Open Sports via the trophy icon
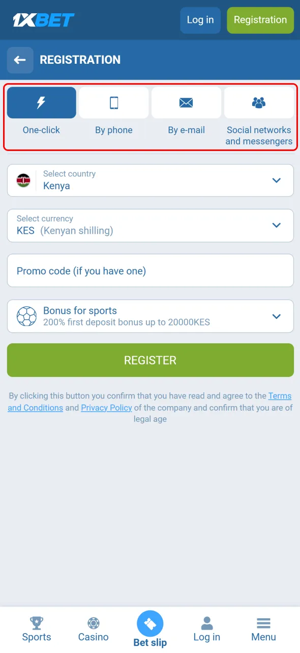 coord(36,622)
